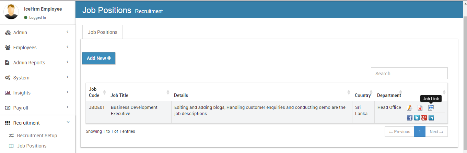Collapse the Recruitment sidebar menu
This screenshot has width=467, height=153.
click(37, 123)
